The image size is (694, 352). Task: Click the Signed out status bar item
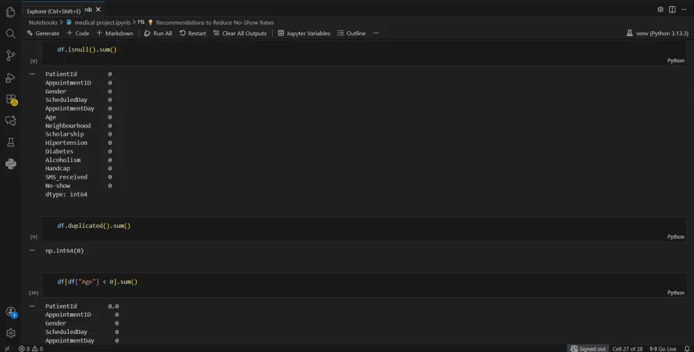pyautogui.click(x=588, y=349)
